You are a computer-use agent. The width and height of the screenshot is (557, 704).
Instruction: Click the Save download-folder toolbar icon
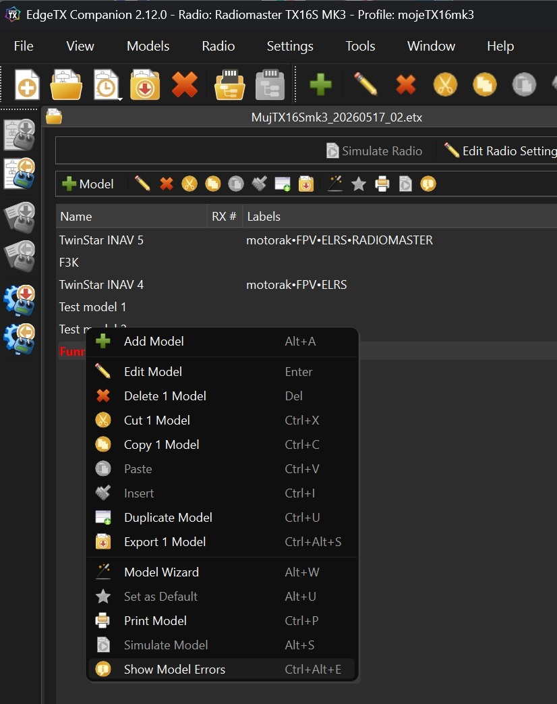click(145, 84)
